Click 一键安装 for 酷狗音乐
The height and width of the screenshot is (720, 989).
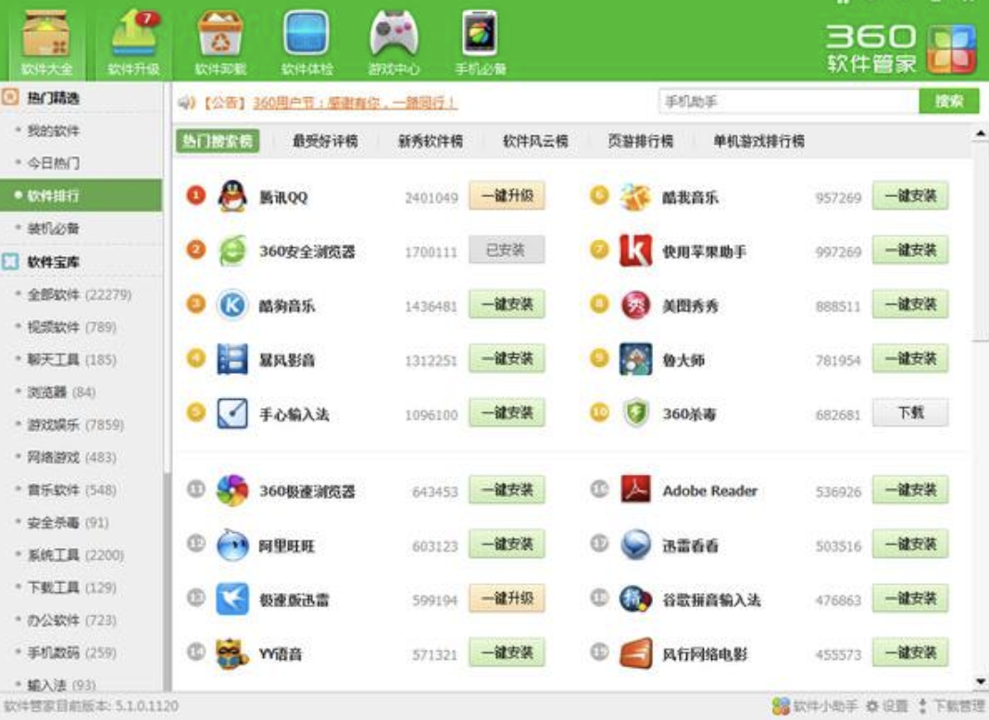[507, 304]
